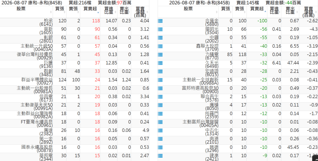Open the list icon for 中鋼 (2002)

point(160,38)
